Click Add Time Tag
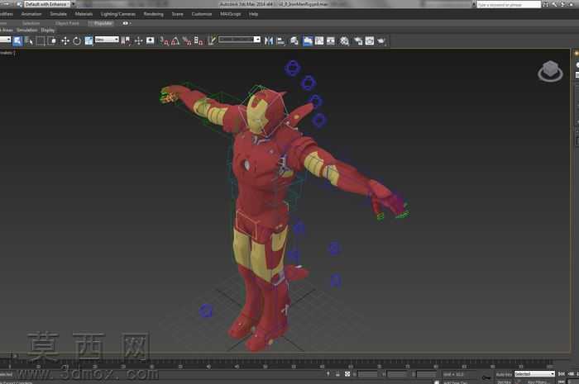The height and width of the screenshot is (384, 579). (x=455, y=382)
